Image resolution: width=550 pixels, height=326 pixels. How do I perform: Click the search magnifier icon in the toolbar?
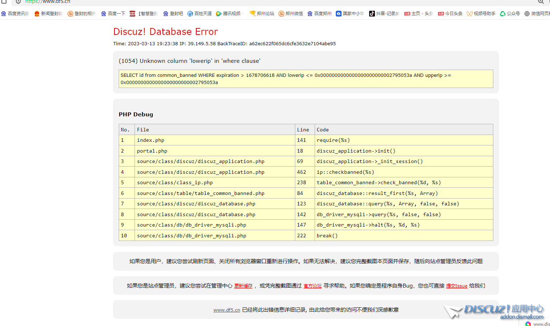[541, 2]
